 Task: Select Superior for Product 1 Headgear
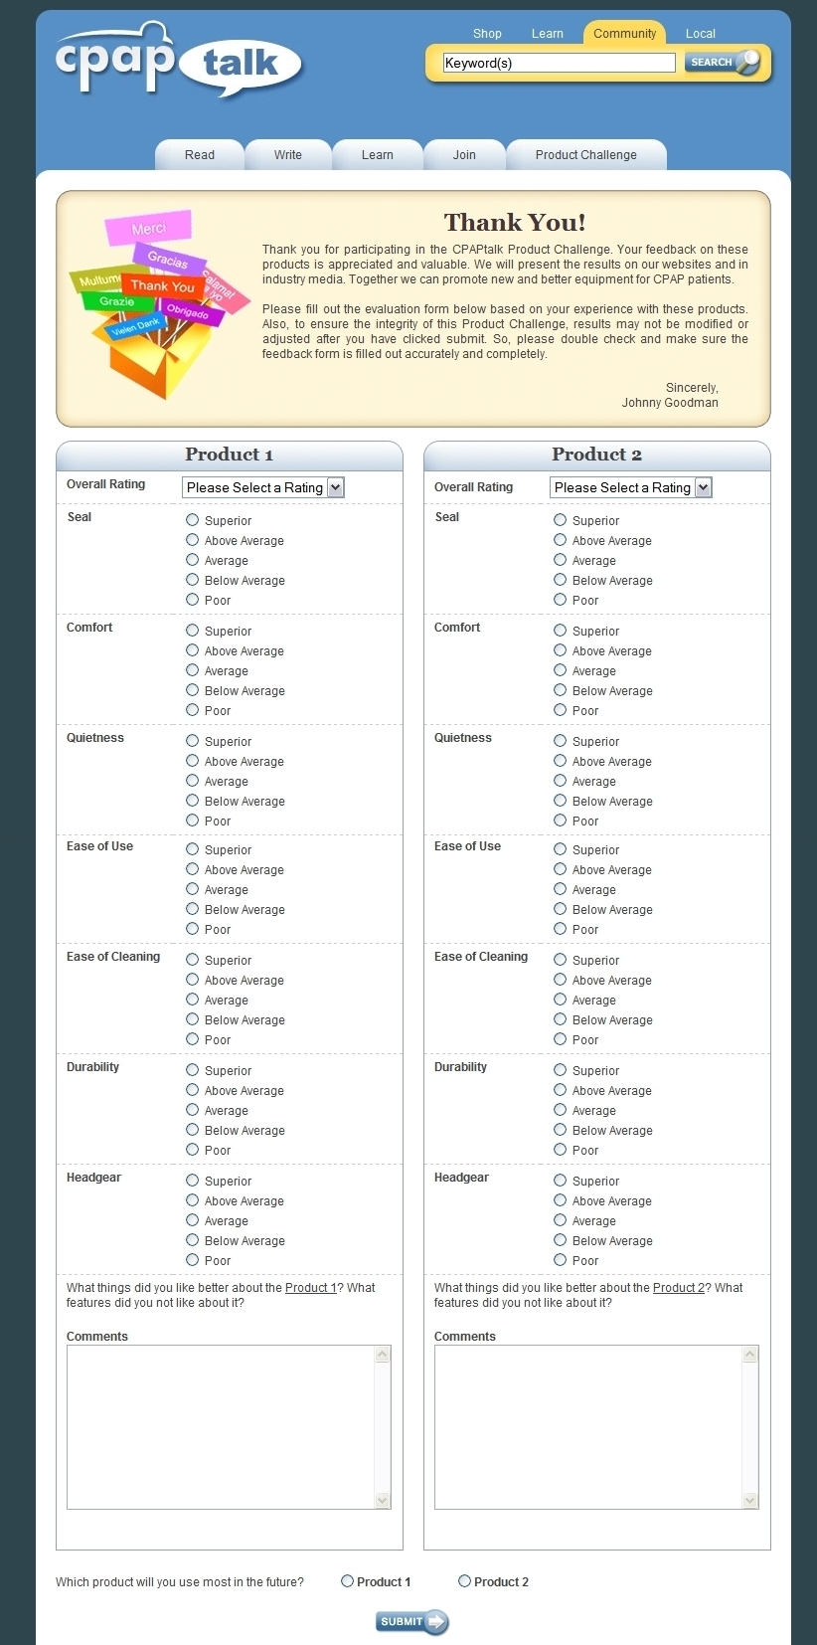click(193, 1181)
